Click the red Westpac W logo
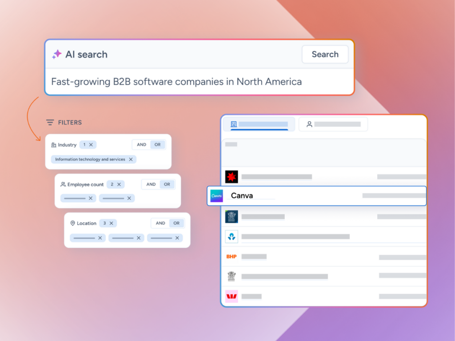Viewport: 455px width, 341px height. [231, 296]
